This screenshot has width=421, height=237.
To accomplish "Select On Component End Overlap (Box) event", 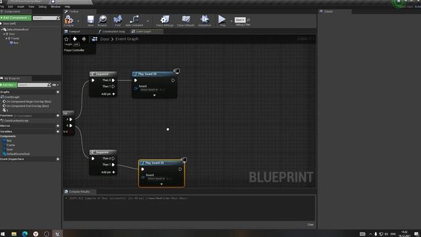I will [x=28, y=106].
